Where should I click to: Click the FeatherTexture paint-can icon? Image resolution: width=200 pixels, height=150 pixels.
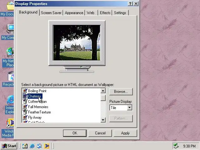[x=25, y=112]
